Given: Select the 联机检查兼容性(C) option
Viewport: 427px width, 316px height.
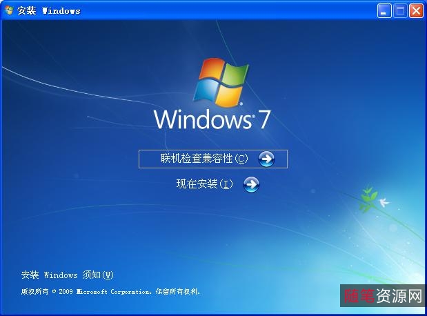Looking at the screenshot, I should click(213, 159).
